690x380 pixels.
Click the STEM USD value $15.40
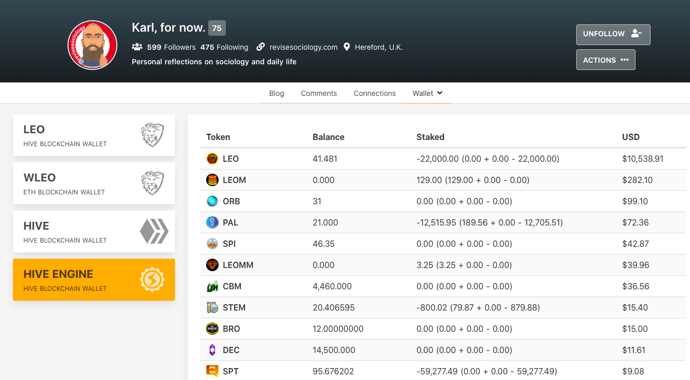click(x=635, y=307)
